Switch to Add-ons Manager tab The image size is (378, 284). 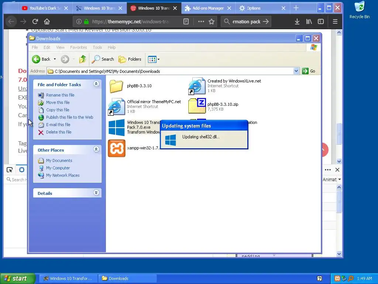(x=208, y=8)
